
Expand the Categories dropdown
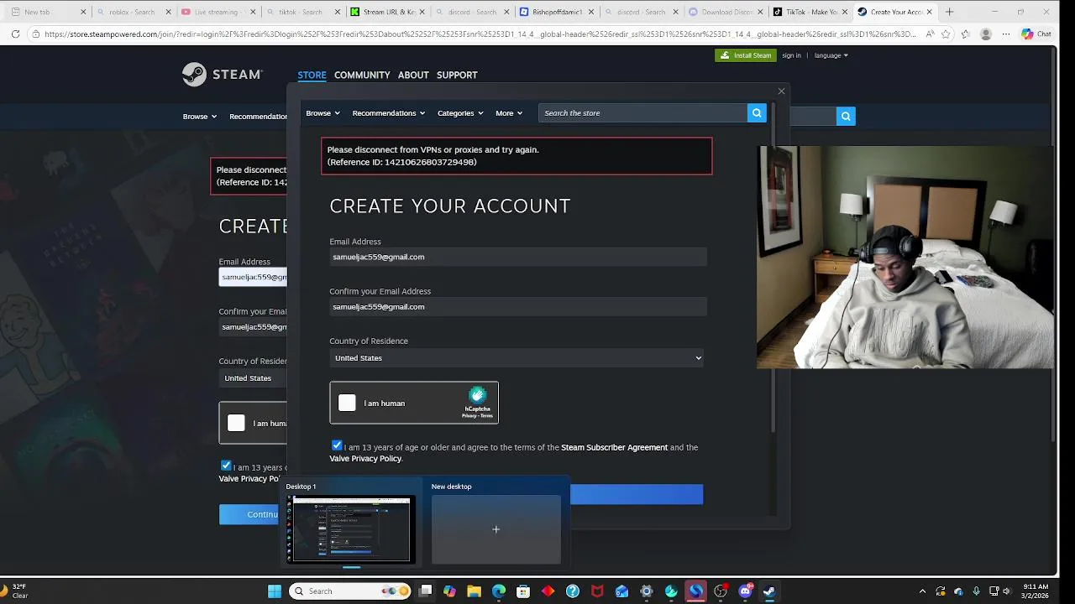[x=460, y=113]
